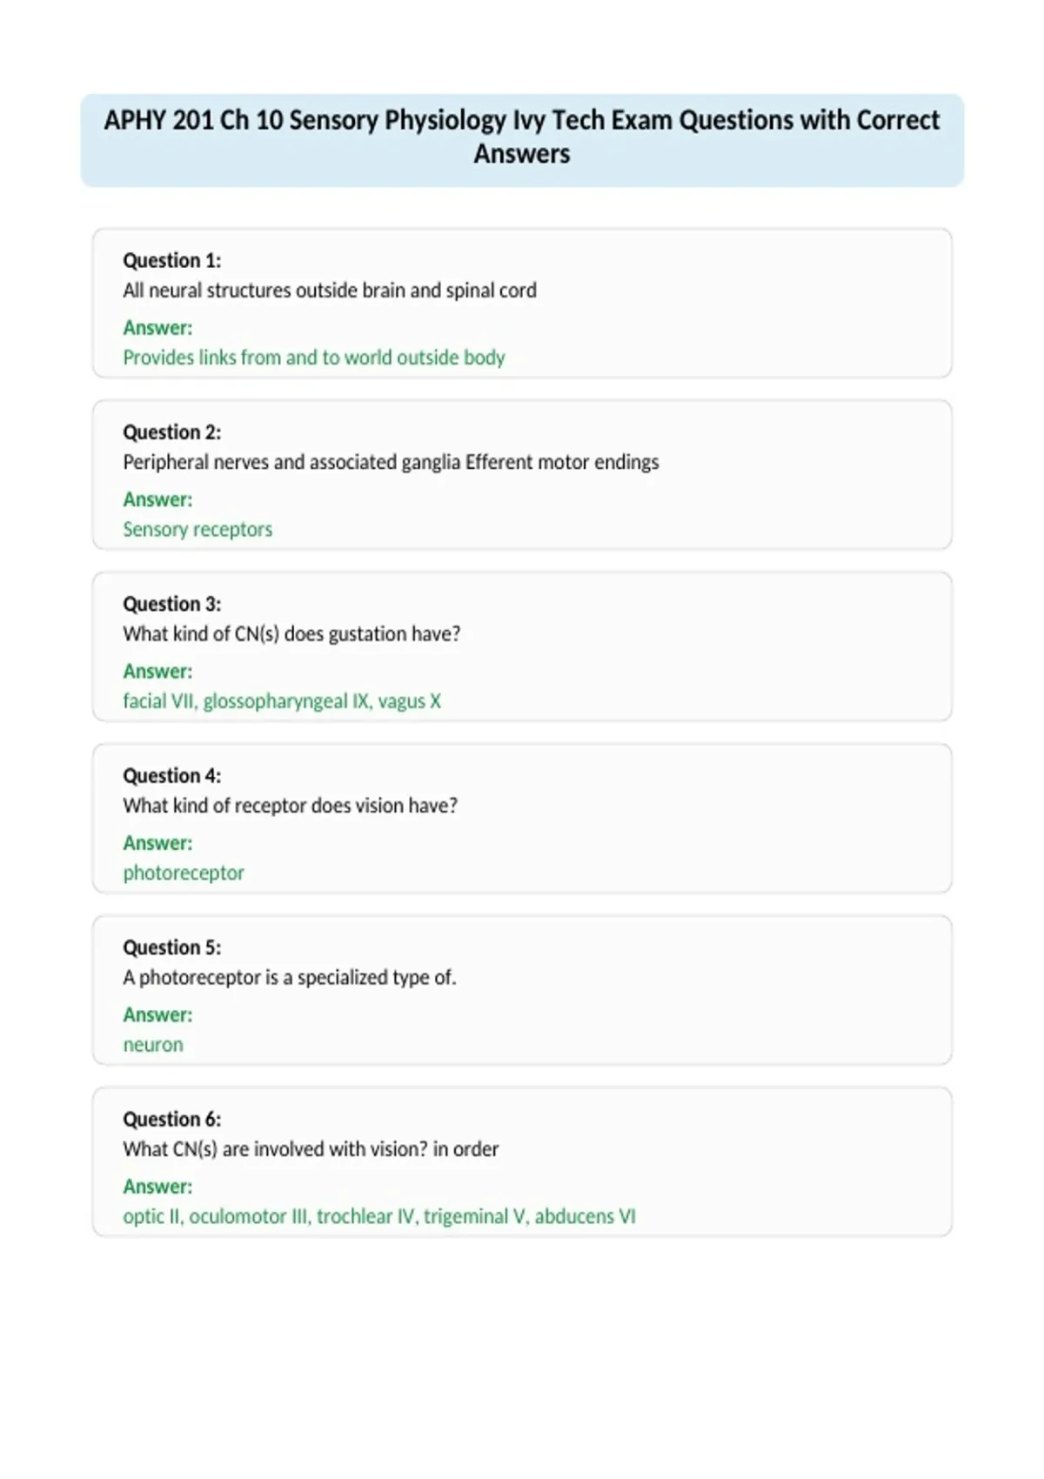
Task: Click the document title heading banner
Action: pos(522,139)
